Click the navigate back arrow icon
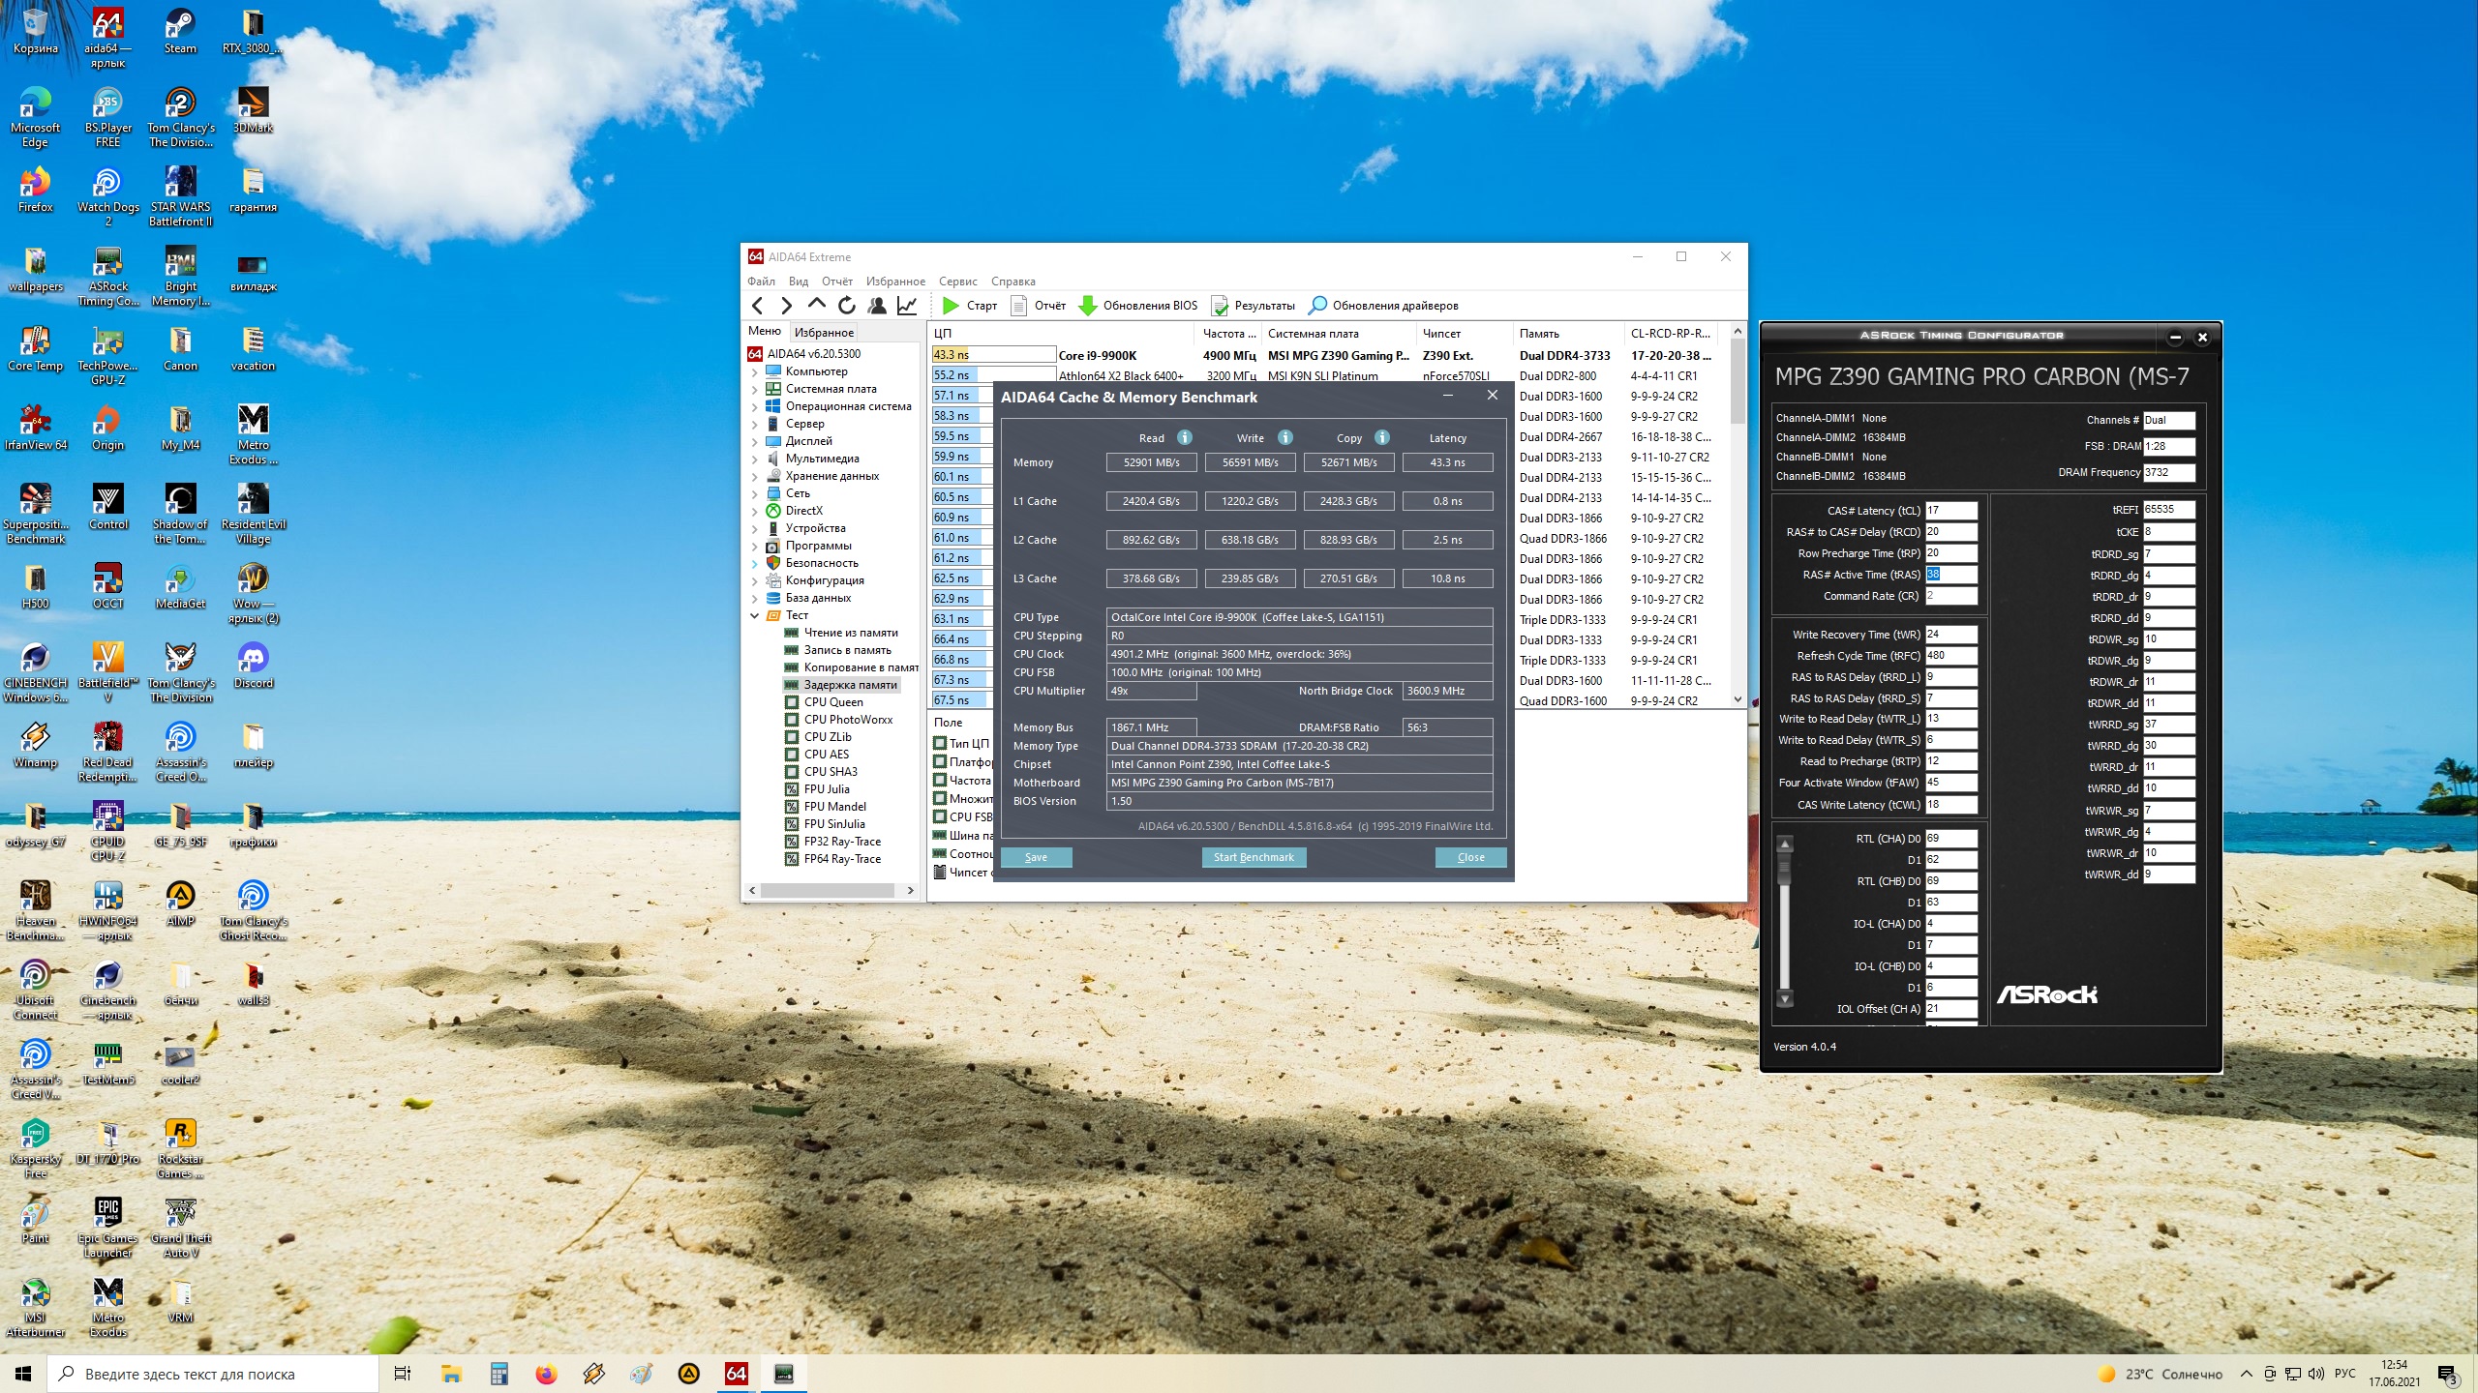The height and width of the screenshot is (1393, 2478). 758,306
